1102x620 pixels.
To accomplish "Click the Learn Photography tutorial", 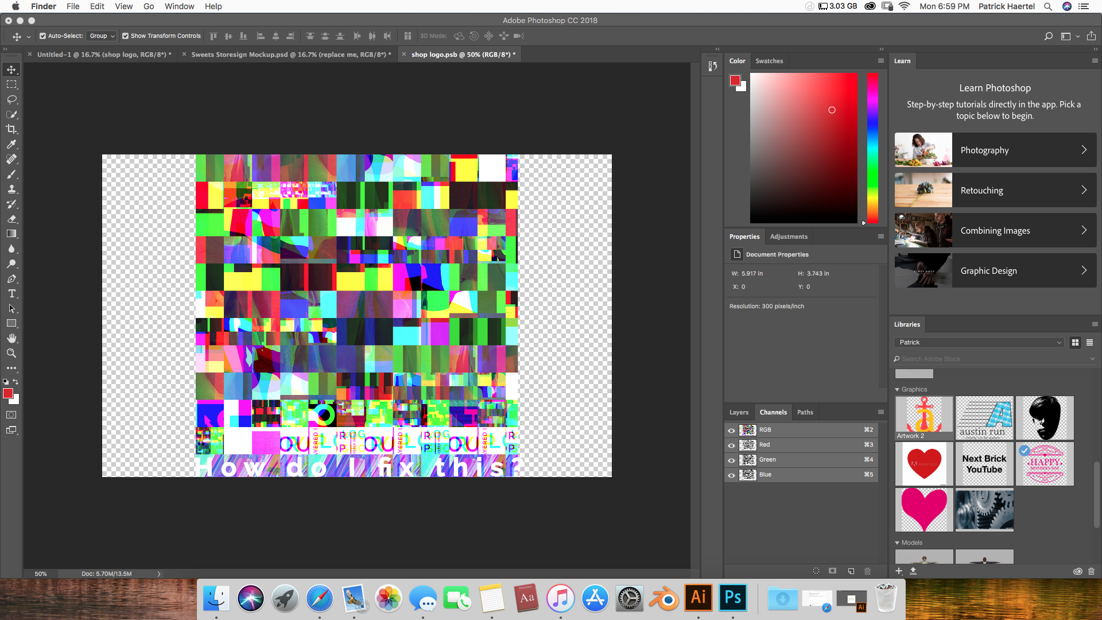I will point(994,150).
